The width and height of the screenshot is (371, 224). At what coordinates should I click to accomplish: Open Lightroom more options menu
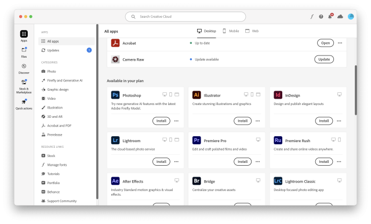(x=176, y=162)
